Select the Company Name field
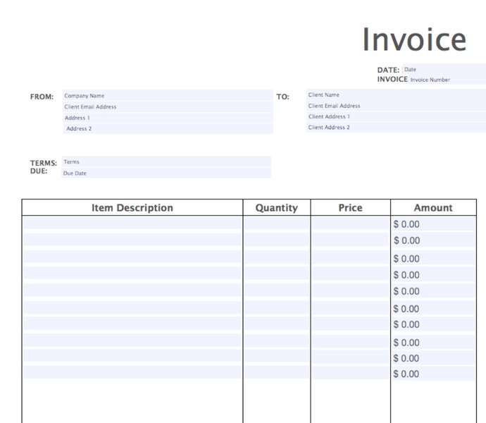This screenshot has height=423, width=486. [x=168, y=96]
